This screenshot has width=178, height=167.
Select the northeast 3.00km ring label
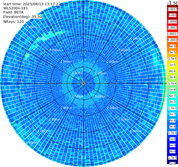[x=124, y=50]
